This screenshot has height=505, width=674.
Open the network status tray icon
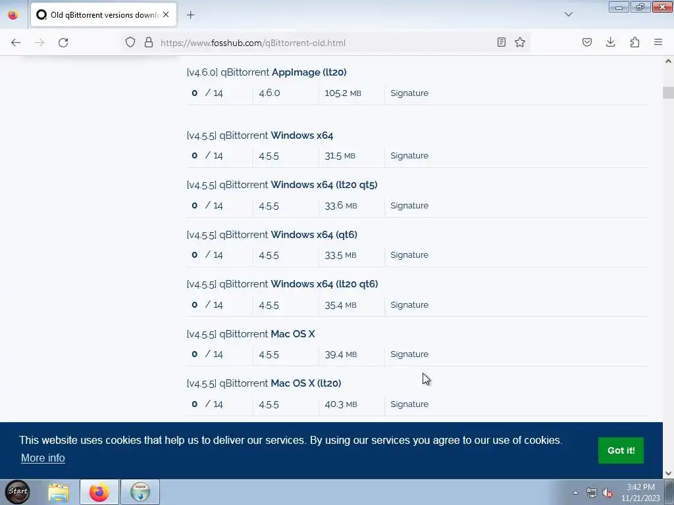tap(592, 493)
